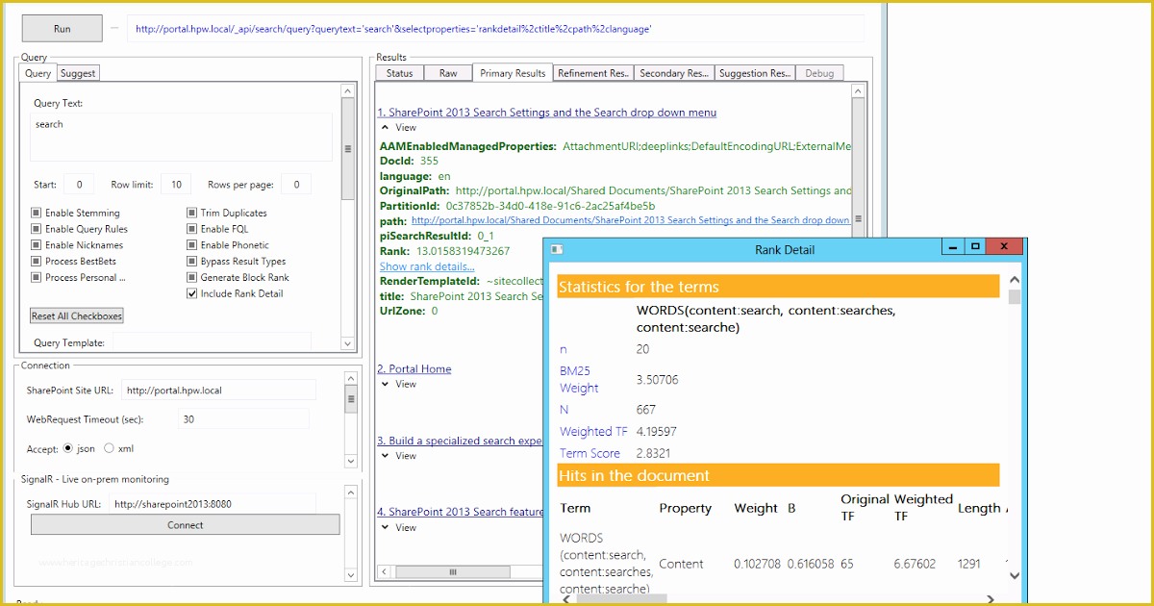1154x606 pixels.
Task: Click the Query Text box containing search
Action: (x=181, y=137)
